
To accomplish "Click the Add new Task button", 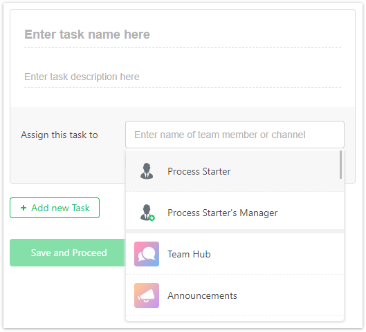I will tap(55, 208).
